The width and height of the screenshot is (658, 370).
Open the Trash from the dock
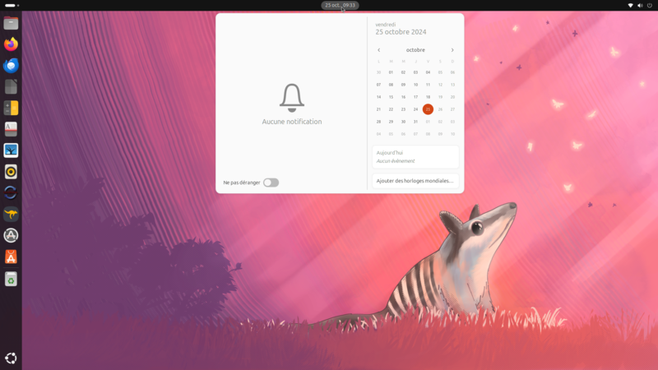click(x=11, y=280)
